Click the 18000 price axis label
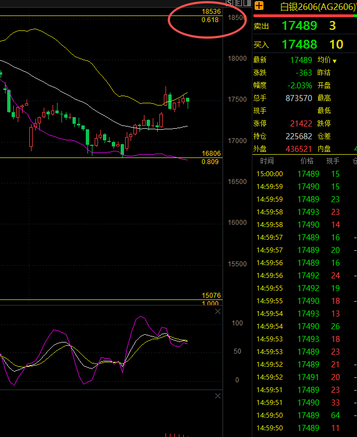Viewport: 357px width, 437px height. click(237, 59)
